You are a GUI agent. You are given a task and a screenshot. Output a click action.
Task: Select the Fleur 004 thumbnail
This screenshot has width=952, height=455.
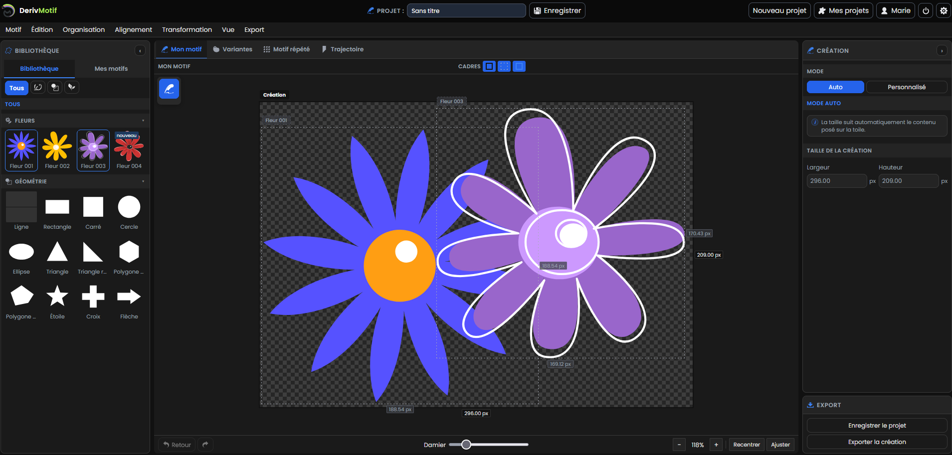[129, 151]
